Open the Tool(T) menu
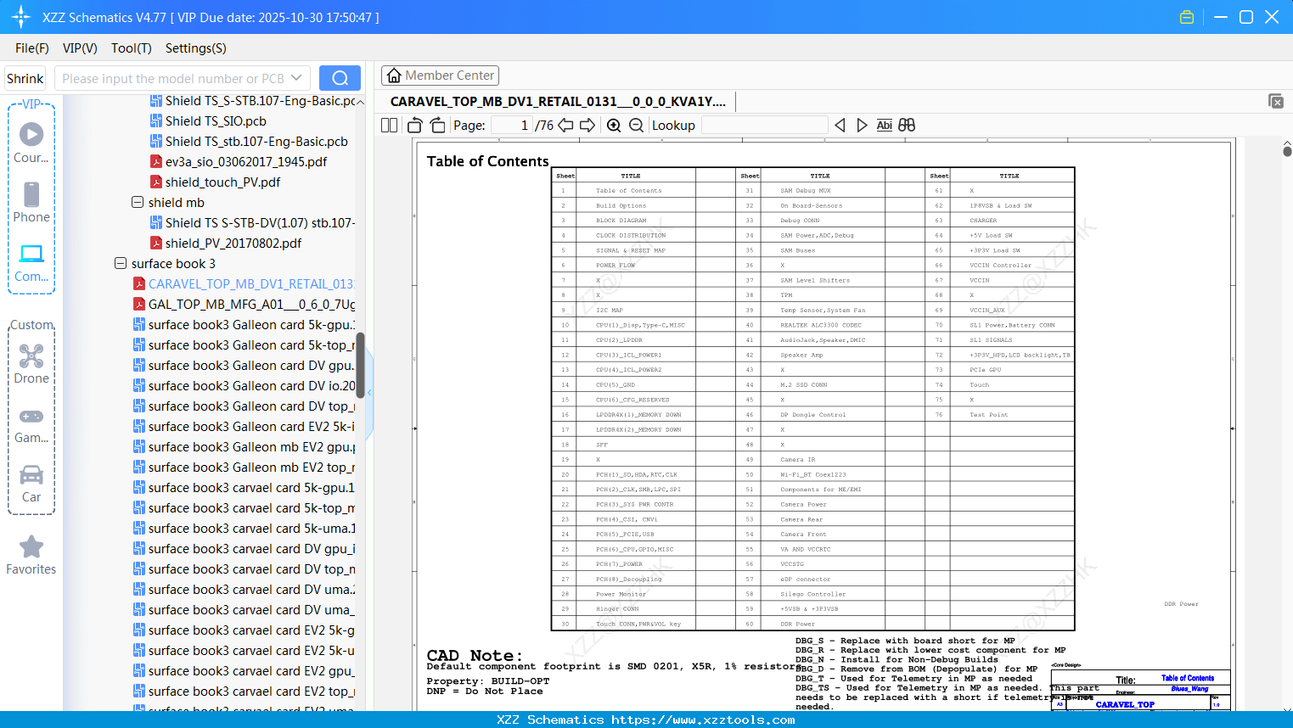The image size is (1293, 728). 132,48
